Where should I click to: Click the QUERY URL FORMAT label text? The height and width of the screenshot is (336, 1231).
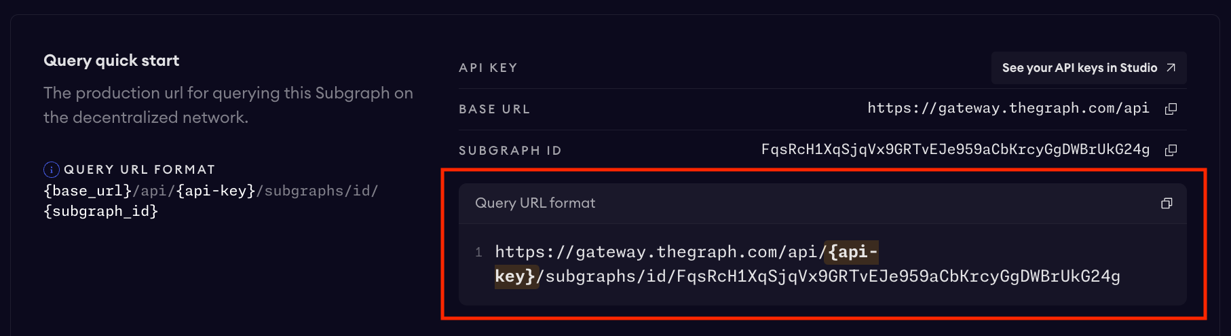click(139, 170)
